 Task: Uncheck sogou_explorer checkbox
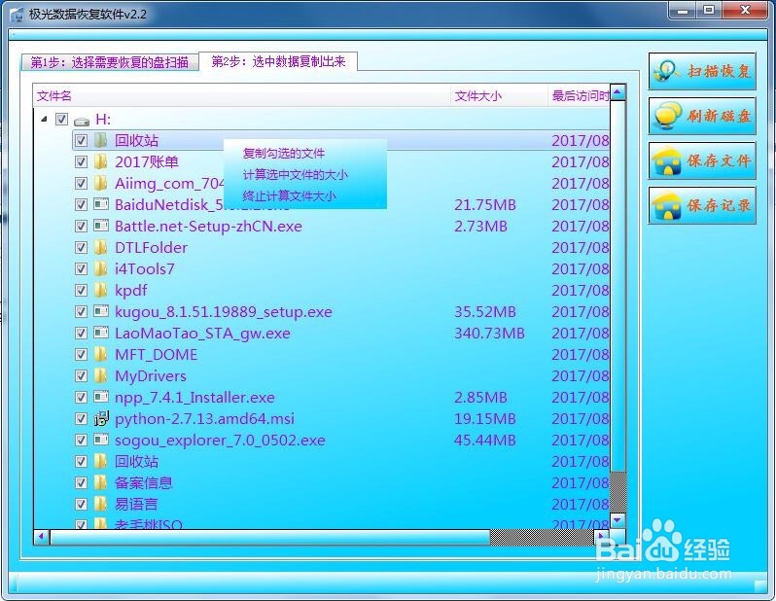(x=81, y=441)
